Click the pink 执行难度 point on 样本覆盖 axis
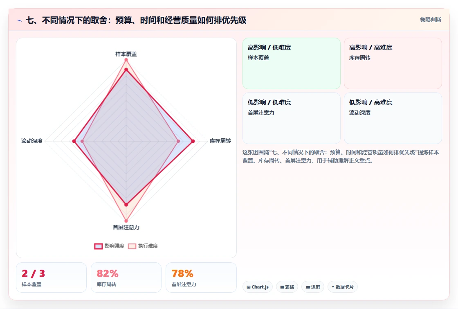458x309 pixels. [126, 60]
